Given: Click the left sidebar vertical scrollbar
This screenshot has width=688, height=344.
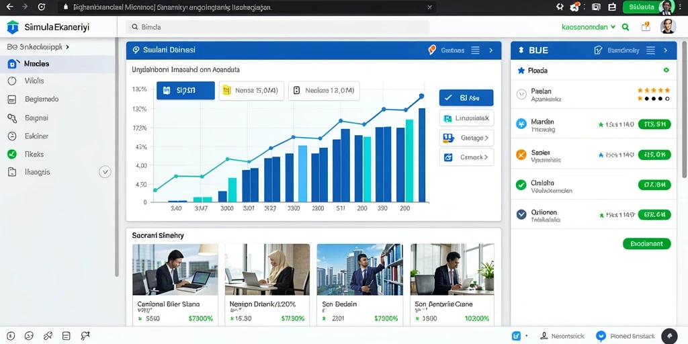Looking at the screenshot, I should [x=116, y=158].
